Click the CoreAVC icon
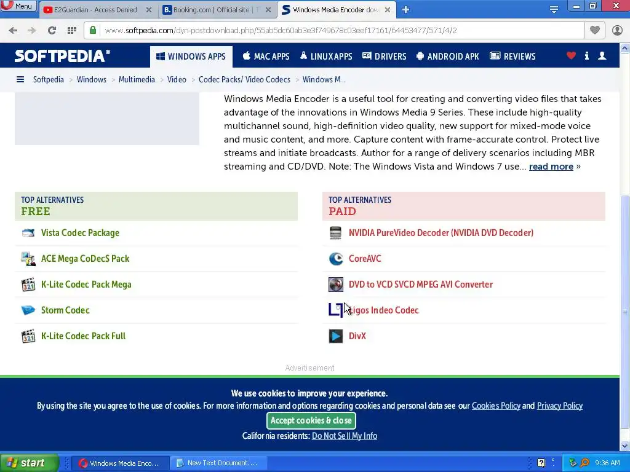630x472 pixels. pos(335,259)
